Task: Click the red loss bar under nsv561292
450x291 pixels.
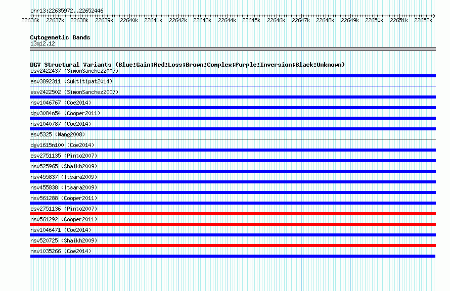Action: [233, 224]
